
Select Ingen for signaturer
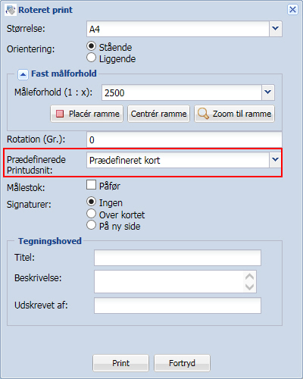tap(91, 202)
